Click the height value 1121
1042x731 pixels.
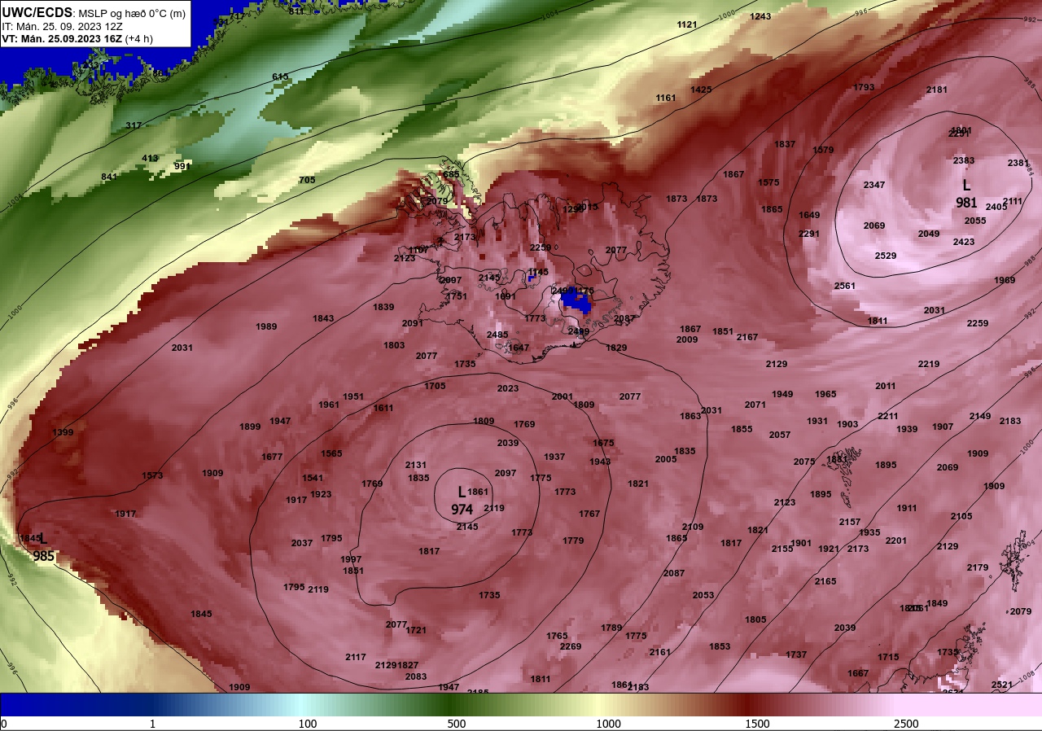click(687, 24)
